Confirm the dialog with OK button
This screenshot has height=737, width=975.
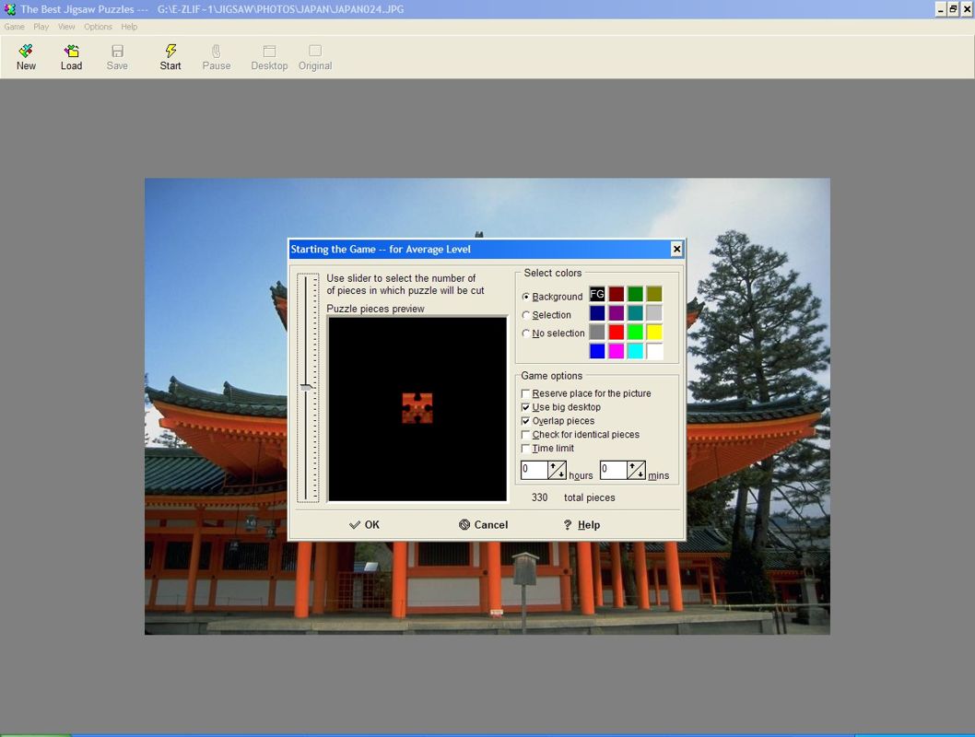coord(364,525)
